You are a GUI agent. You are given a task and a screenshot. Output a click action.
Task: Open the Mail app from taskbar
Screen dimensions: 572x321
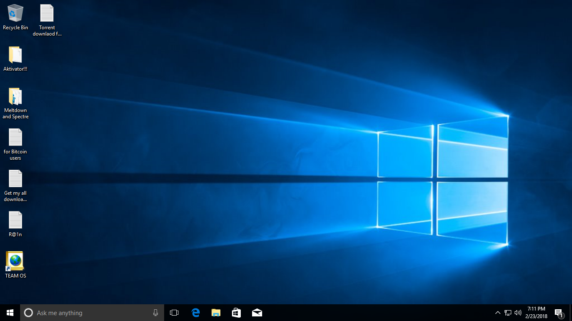click(257, 313)
